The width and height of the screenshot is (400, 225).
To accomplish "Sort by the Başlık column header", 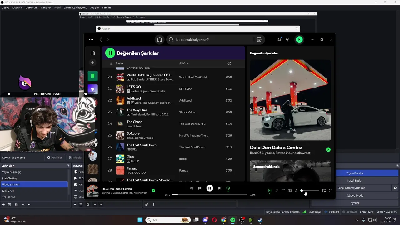I will [x=120, y=63].
